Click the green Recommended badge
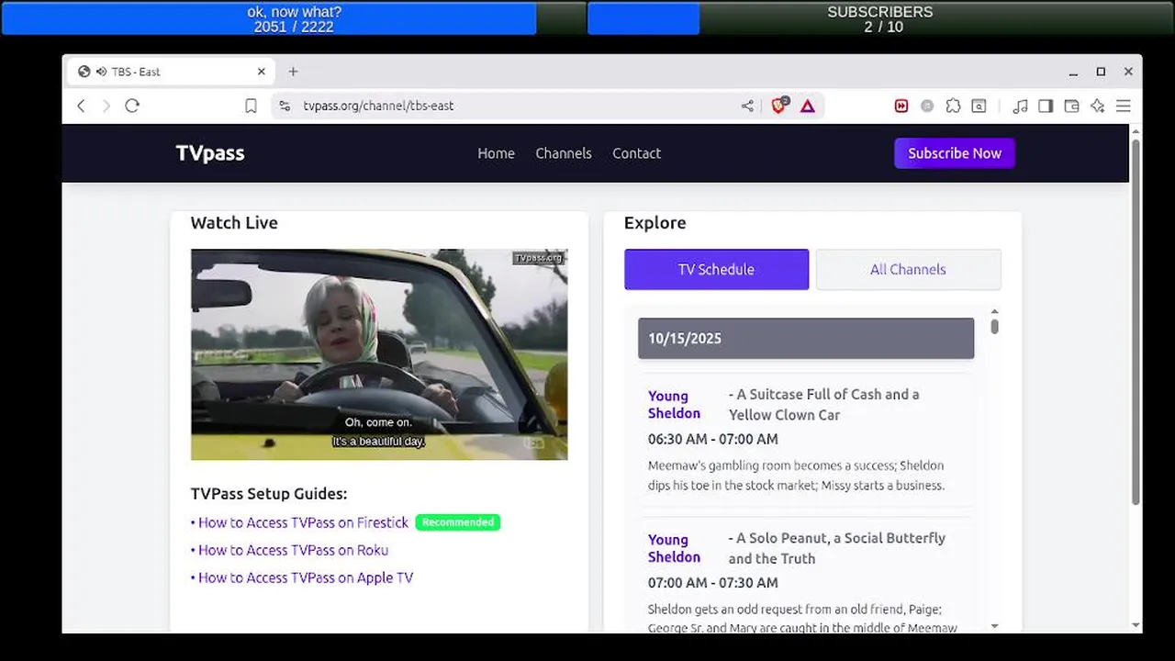The image size is (1175, 661). click(x=458, y=522)
